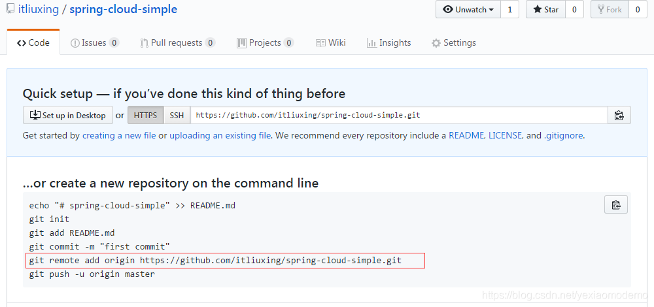
Task: Click the stargazers count next to Star
Action: tap(574, 10)
